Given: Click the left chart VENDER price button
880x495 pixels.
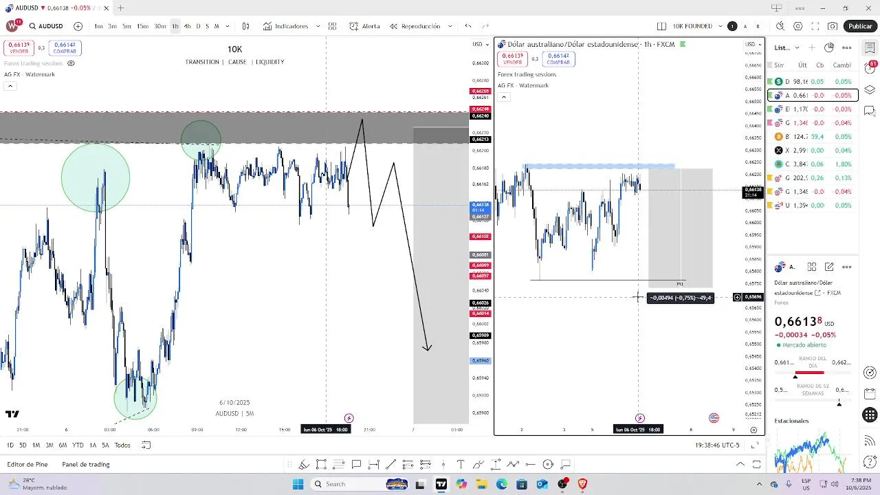Looking at the screenshot, I should point(18,48).
